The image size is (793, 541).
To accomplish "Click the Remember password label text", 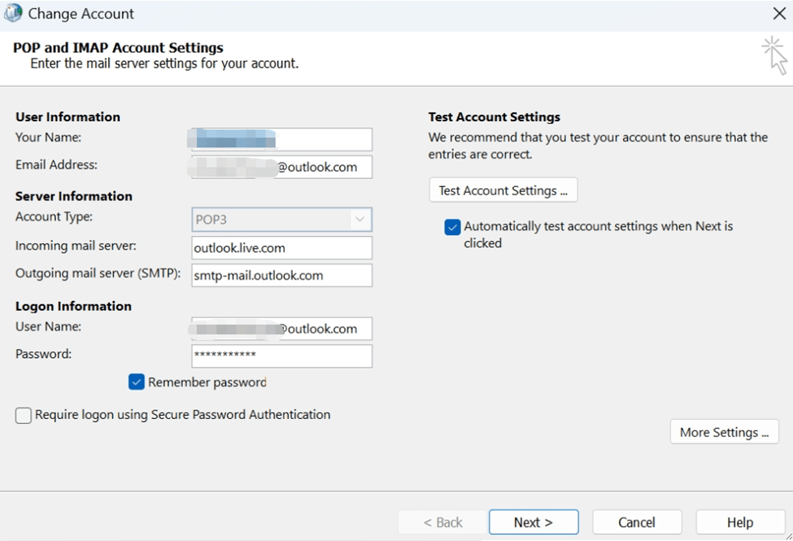I will [x=207, y=382].
